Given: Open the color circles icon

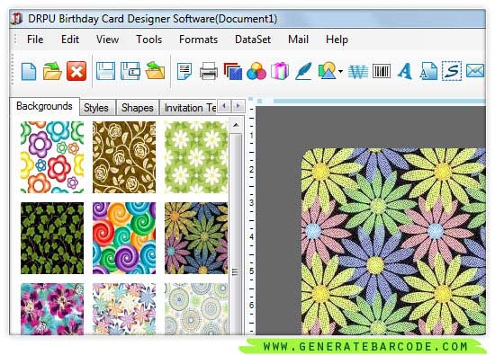Looking at the screenshot, I should [x=256, y=71].
